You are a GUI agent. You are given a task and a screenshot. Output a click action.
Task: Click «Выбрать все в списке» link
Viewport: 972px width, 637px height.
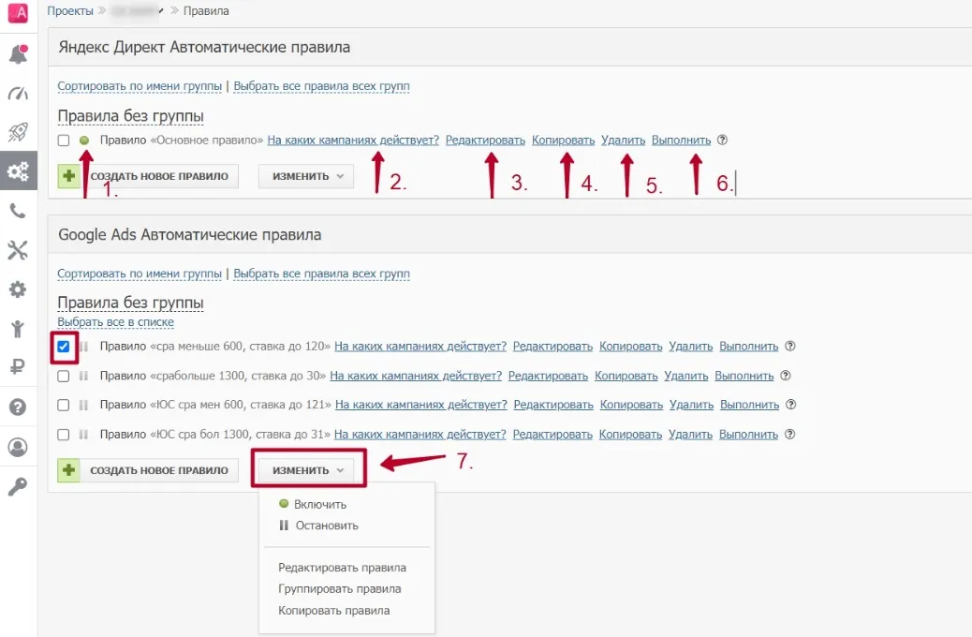point(116,322)
